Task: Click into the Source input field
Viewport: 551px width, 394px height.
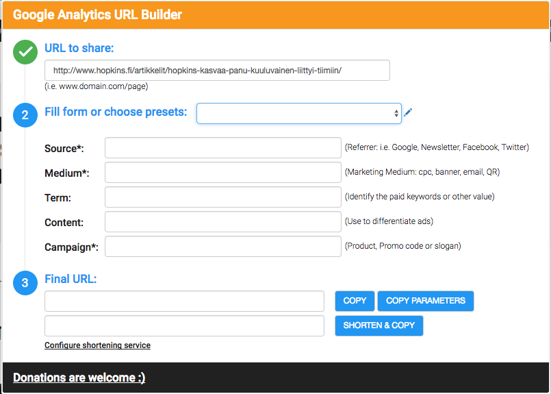Action: 222,148
